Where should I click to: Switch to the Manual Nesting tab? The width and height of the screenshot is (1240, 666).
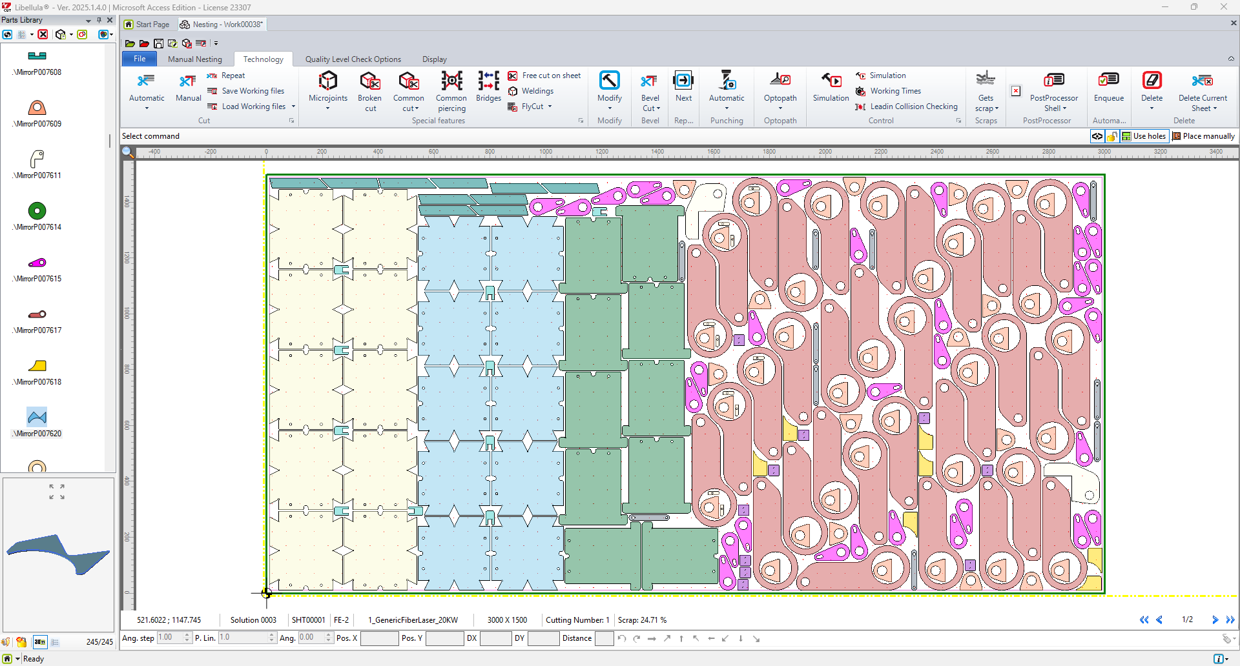(195, 59)
